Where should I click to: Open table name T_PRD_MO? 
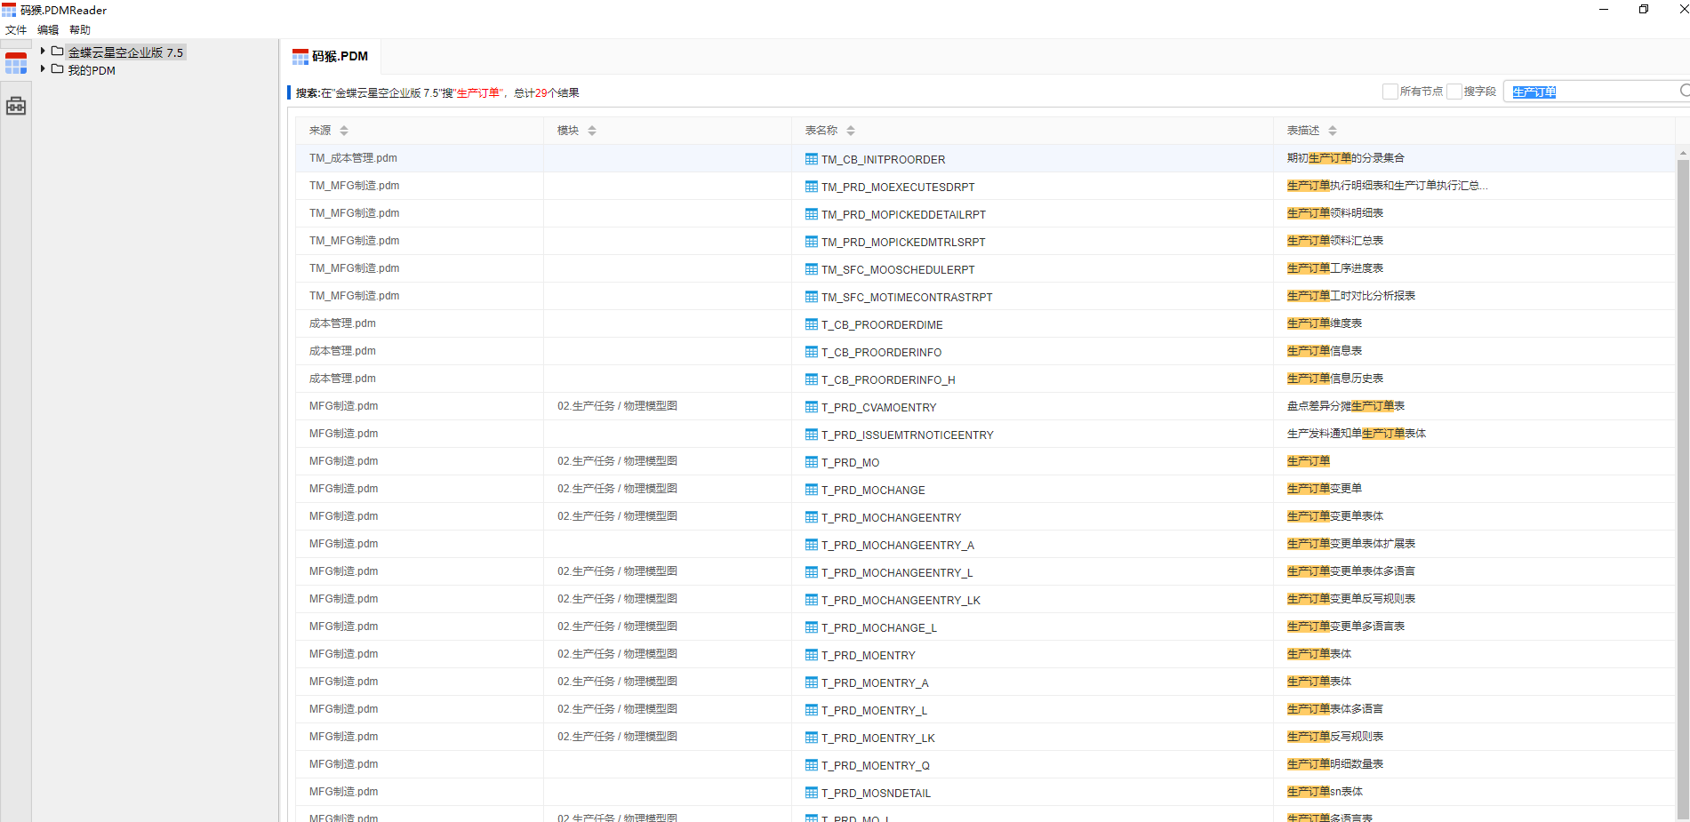pyautogui.click(x=850, y=462)
